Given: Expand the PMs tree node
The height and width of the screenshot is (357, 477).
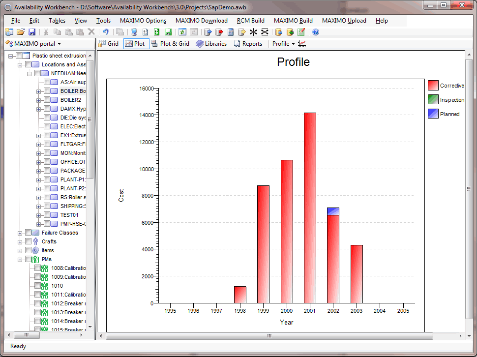Looking at the screenshot, I should point(19,259).
